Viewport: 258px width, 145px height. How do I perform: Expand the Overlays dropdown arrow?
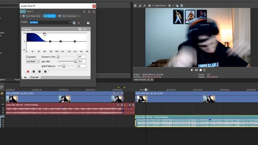(173, 6)
